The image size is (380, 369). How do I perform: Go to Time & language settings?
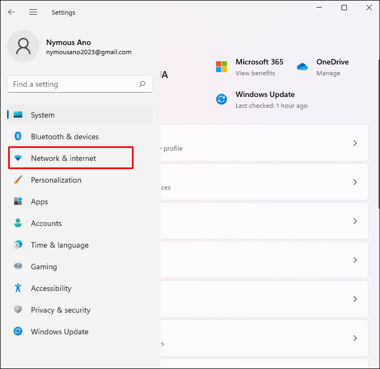tap(59, 245)
